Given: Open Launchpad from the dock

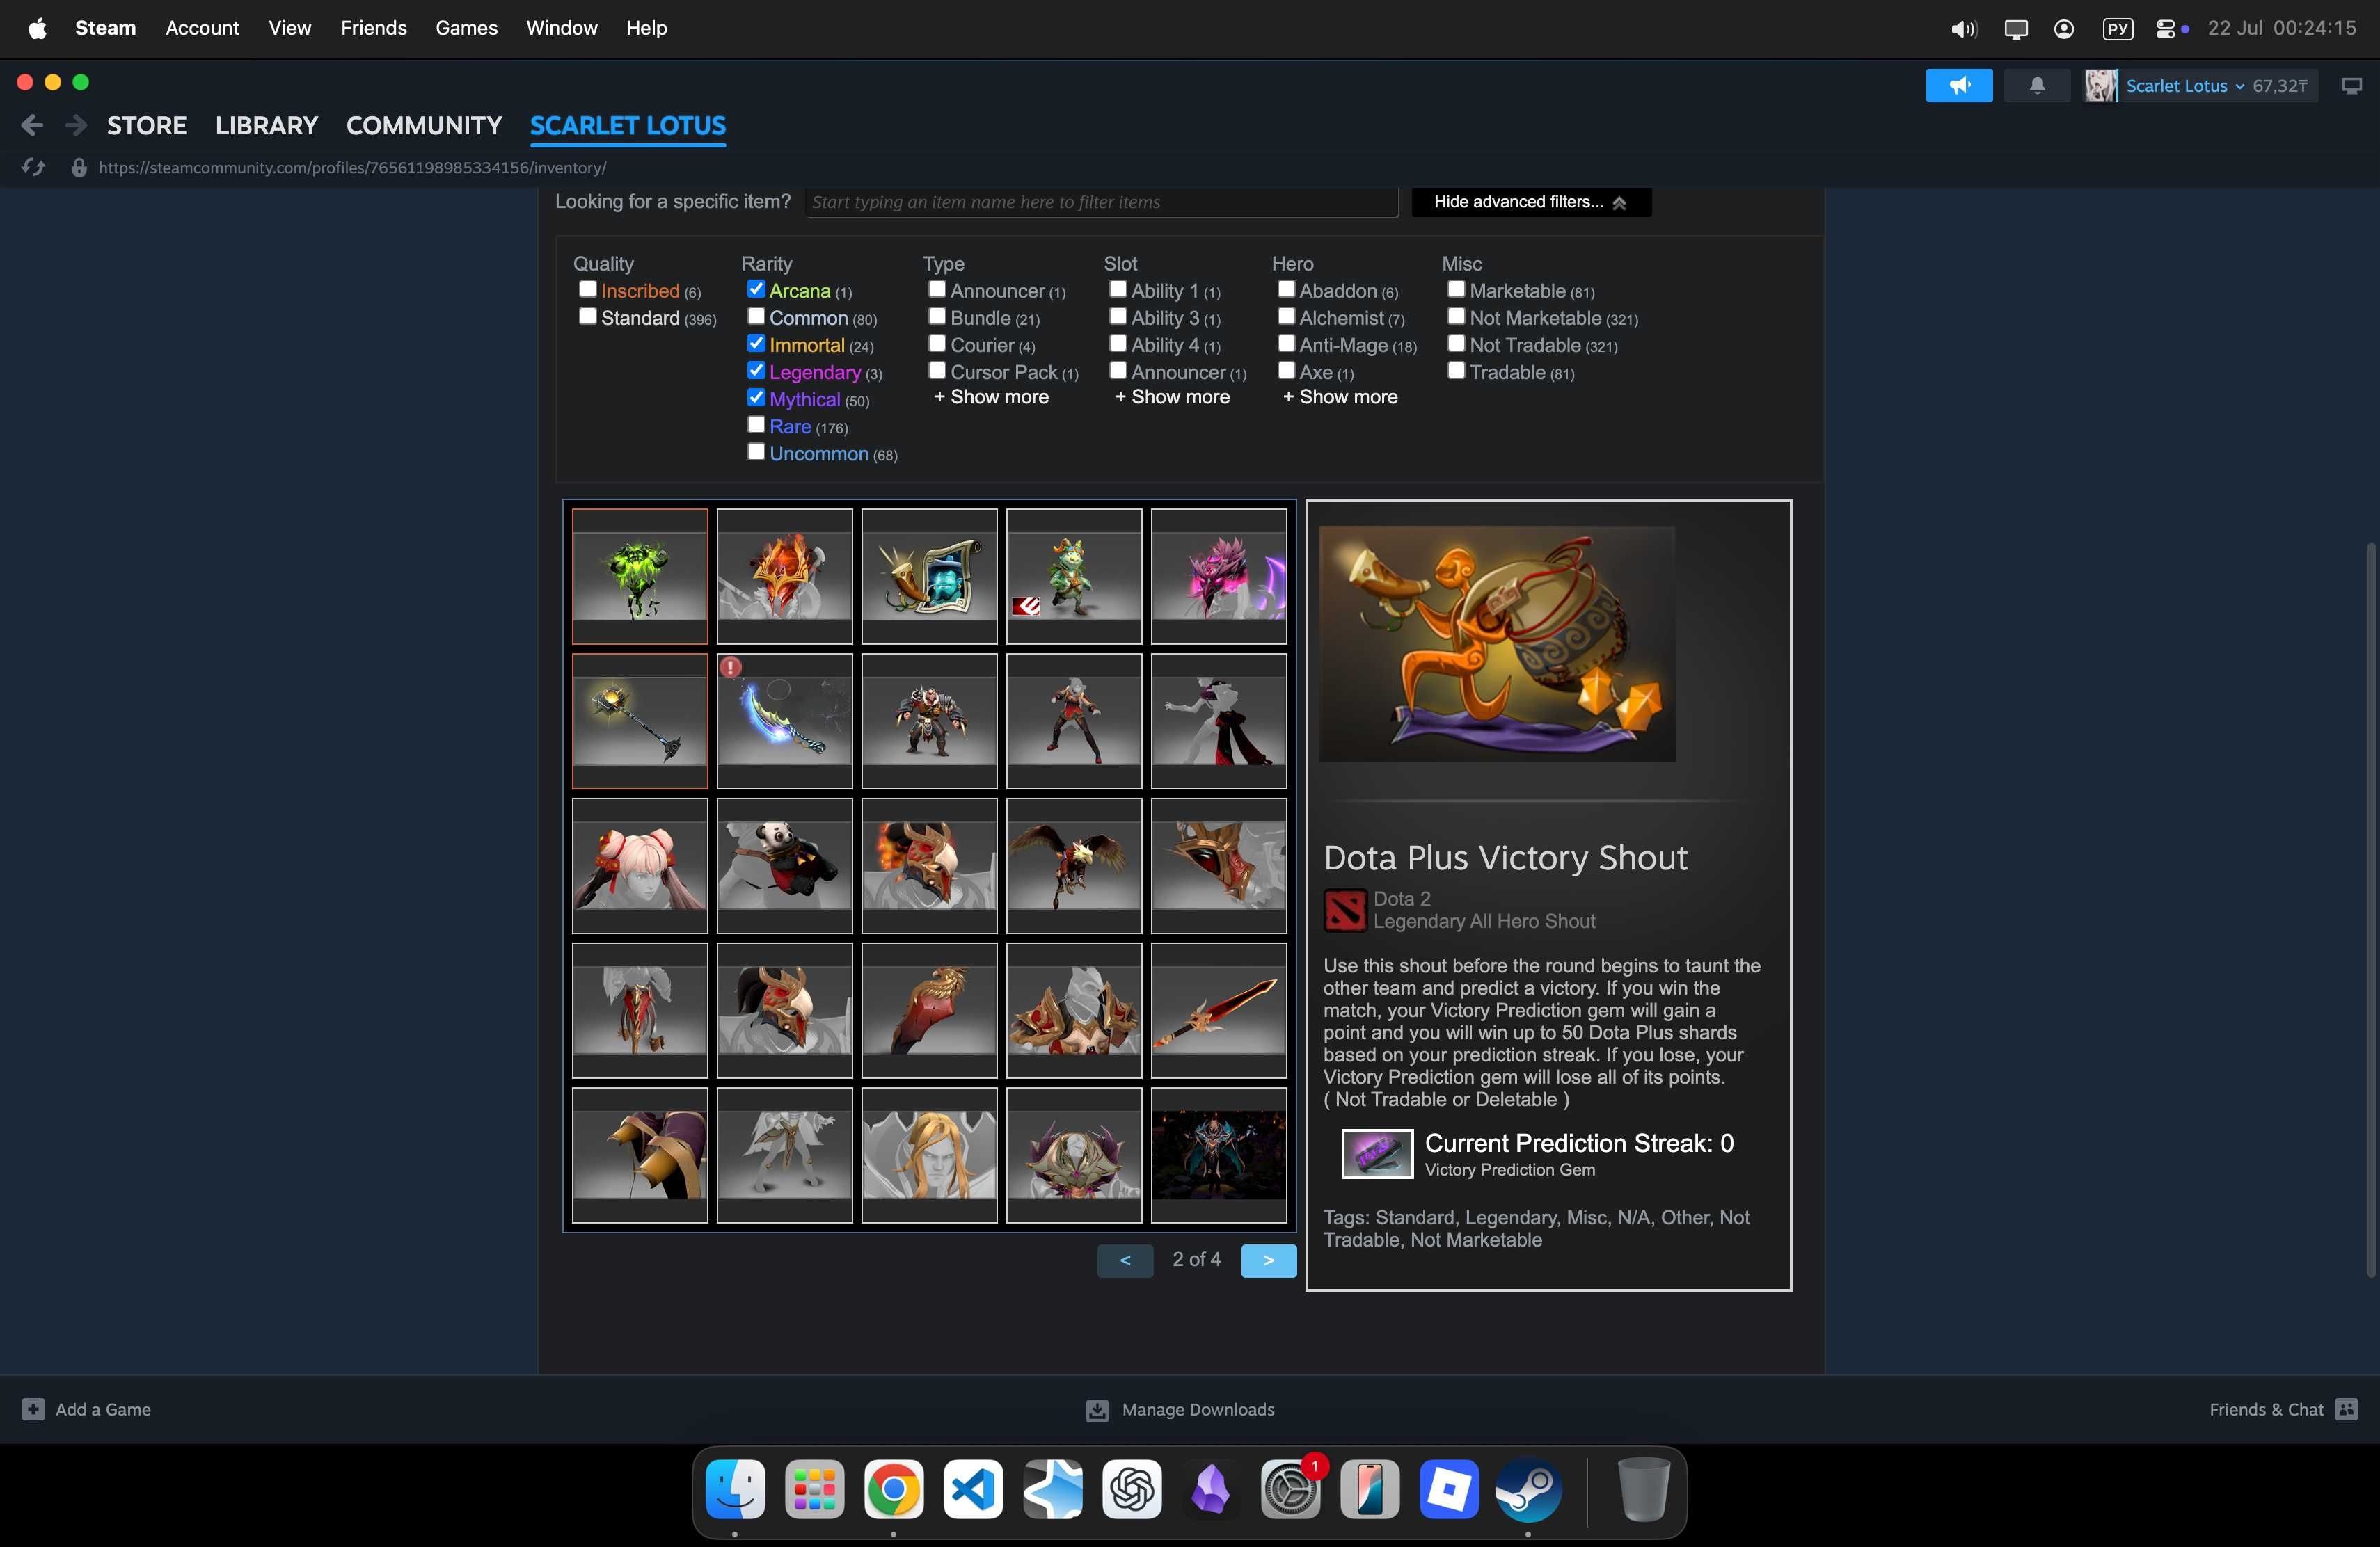Looking at the screenshot, I should coord(814,1490).
